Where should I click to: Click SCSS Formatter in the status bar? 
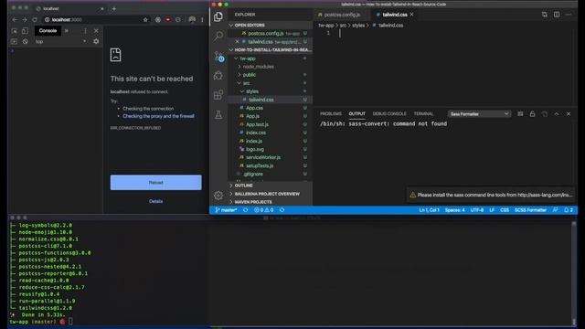(530, 210)
